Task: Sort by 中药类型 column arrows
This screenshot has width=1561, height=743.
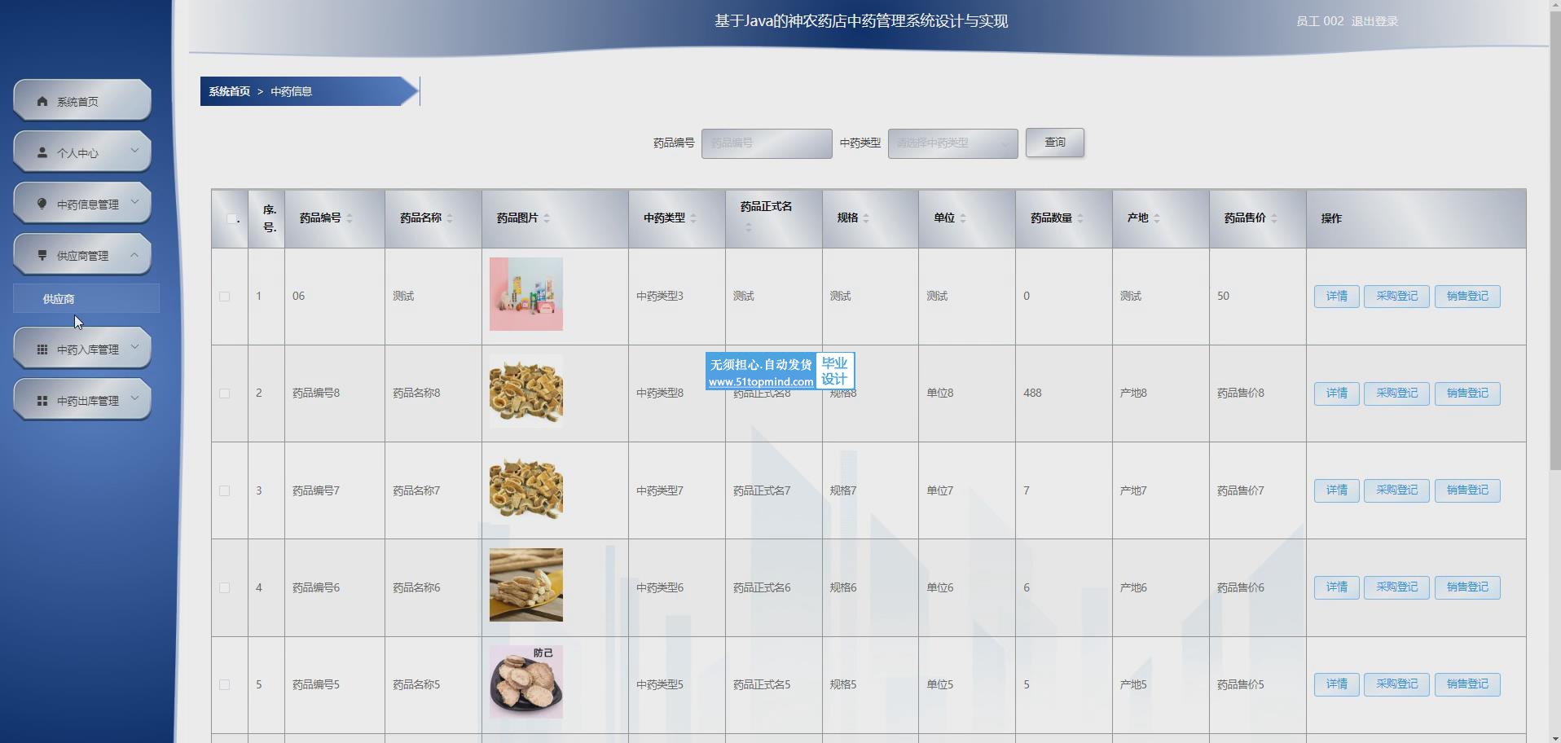Action: tap(693, 218)
